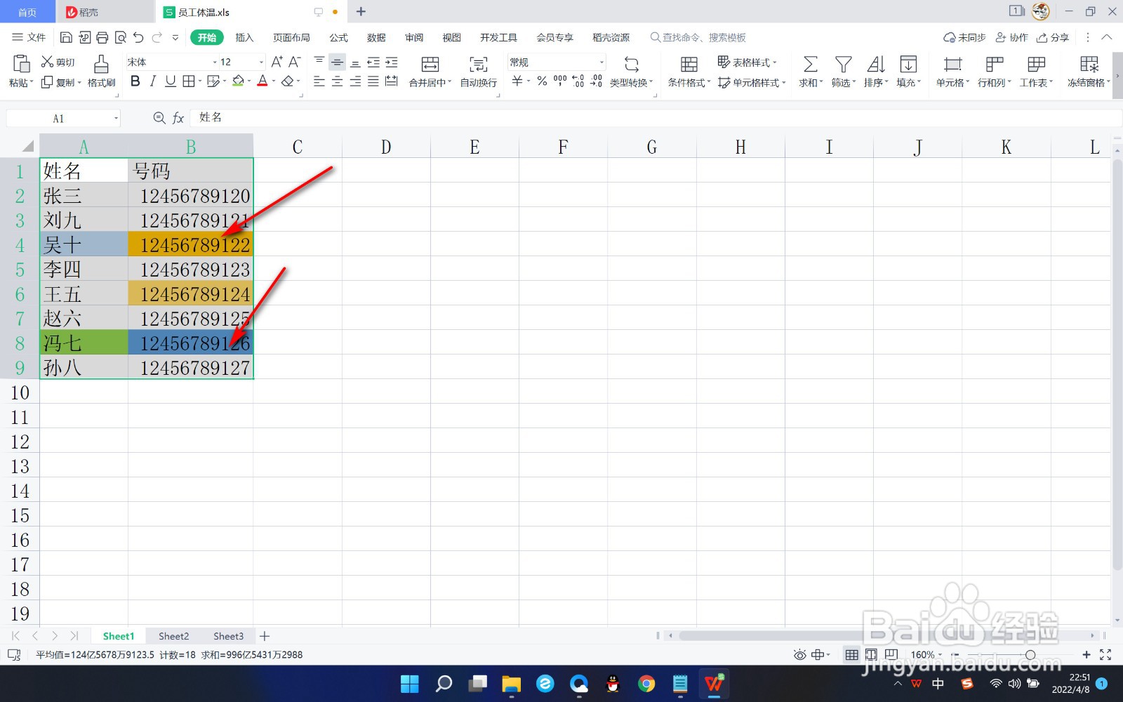1123x702 pixels.
Task: Apply the red font color
Action: [263, 81]
